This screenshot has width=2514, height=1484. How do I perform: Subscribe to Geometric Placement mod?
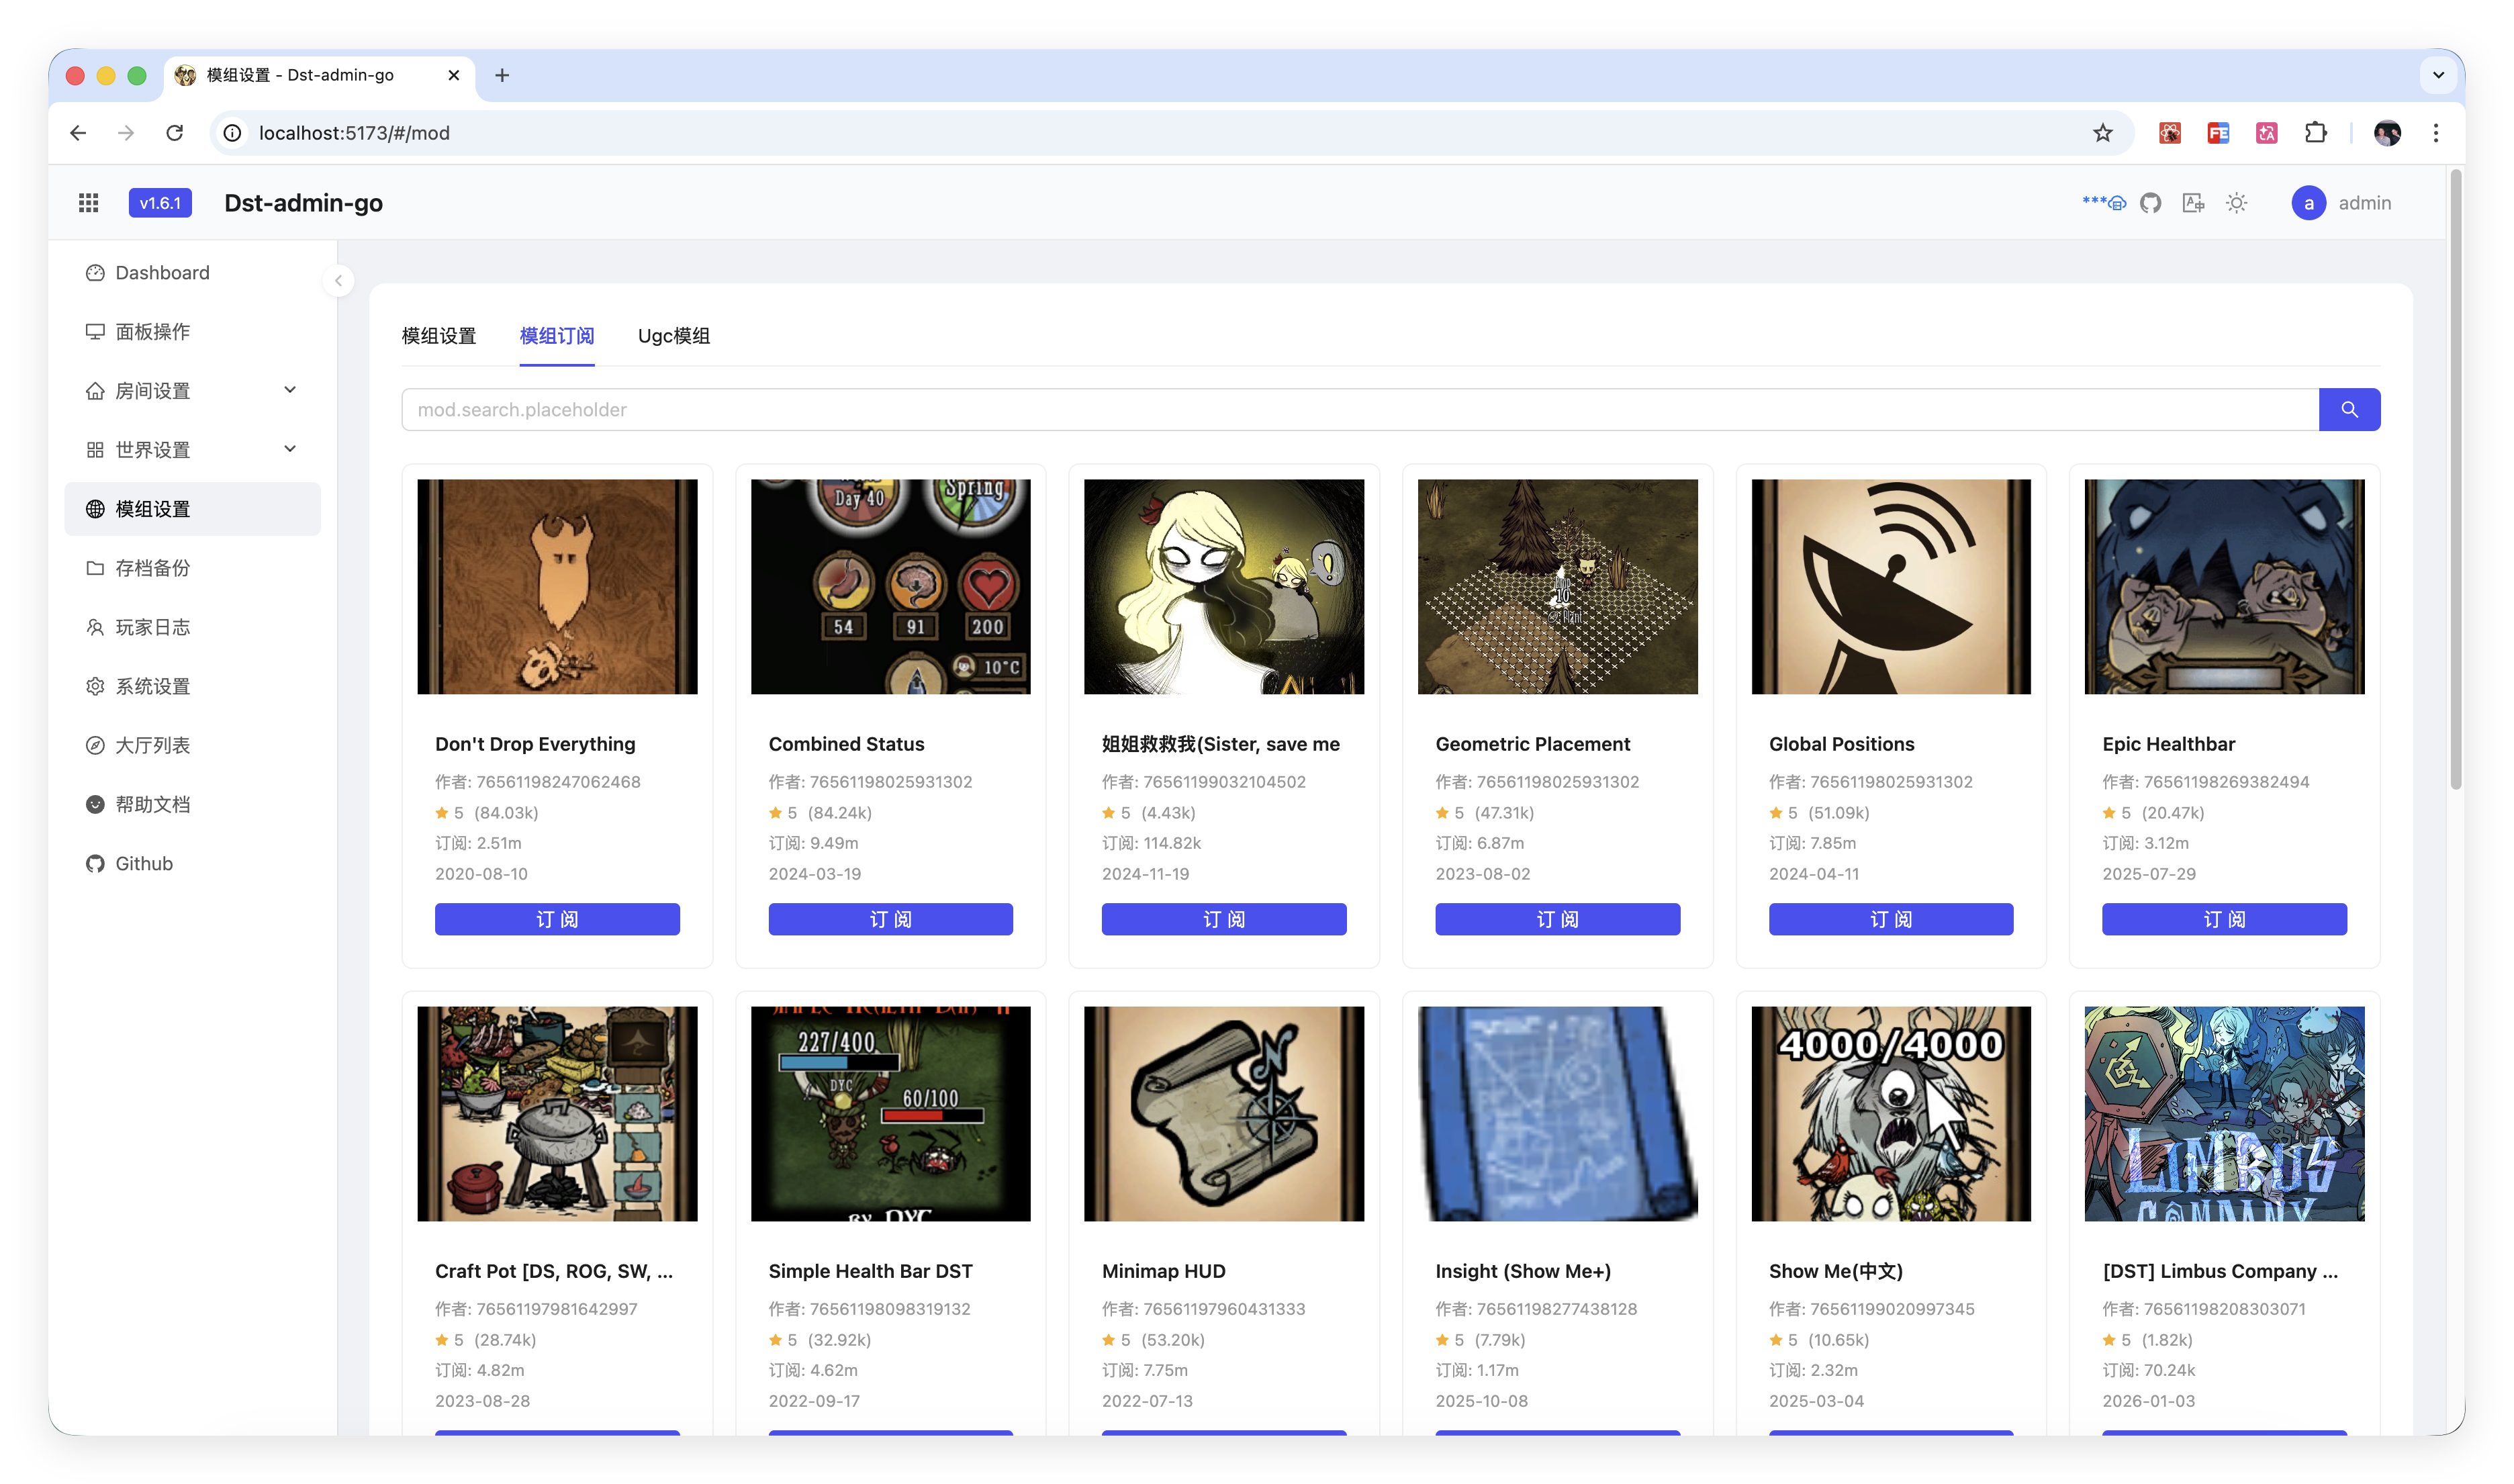pyautogui.click(x=1558, y=919)
